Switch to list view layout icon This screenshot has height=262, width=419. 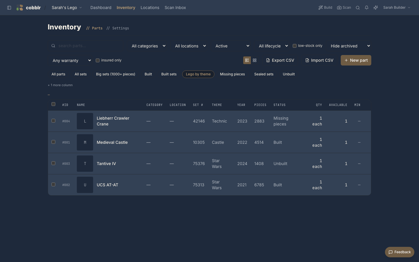point(247,60)
